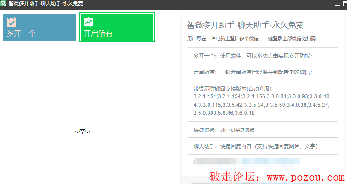Click the 开启所有：一键开启所有 info line

(253, 72)
